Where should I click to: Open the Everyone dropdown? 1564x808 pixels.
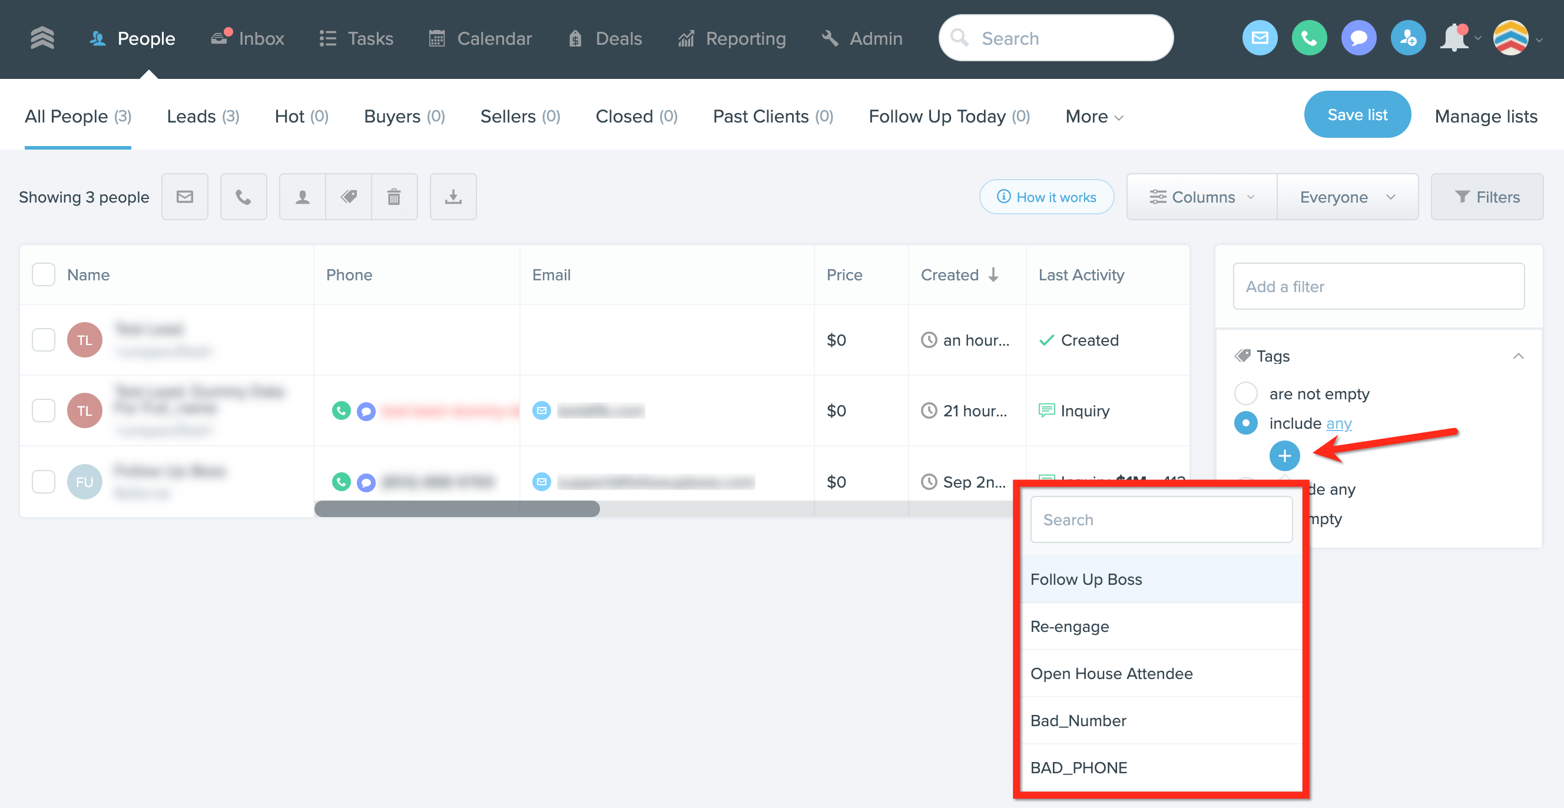pos(1347,197)
